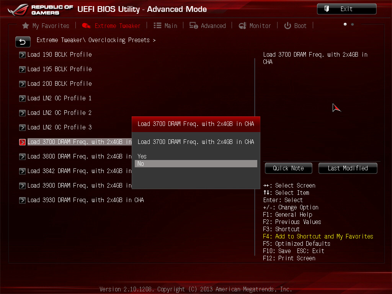Click red arrow icon of selected 3700 DRAM entry
The image size is (392, 294).
[23, 142]
